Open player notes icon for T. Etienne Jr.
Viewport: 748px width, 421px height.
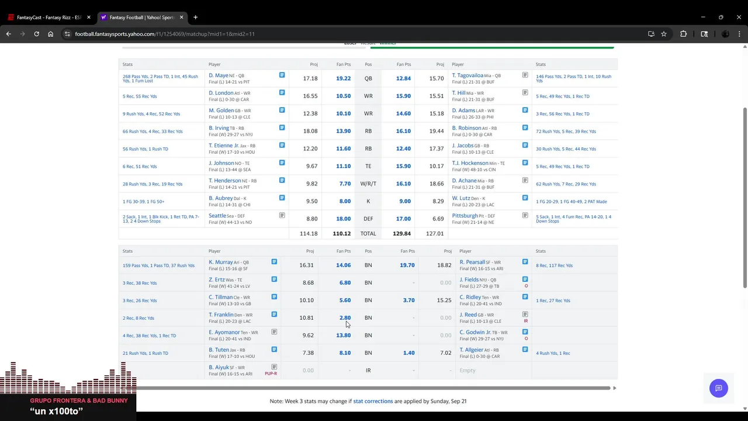point(282,145)
